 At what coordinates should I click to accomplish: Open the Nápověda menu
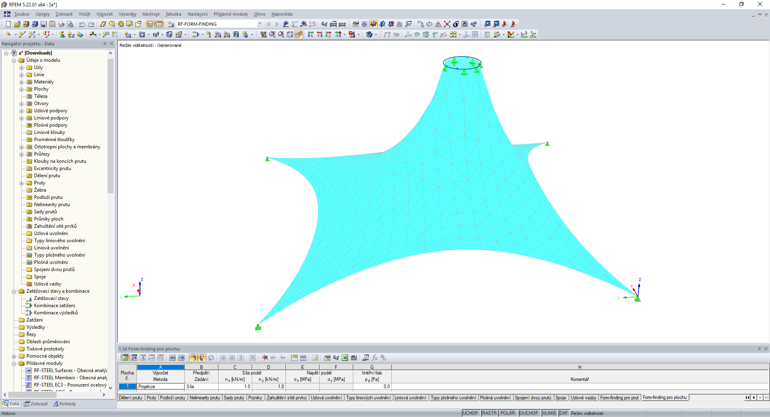tap(282, 14)
